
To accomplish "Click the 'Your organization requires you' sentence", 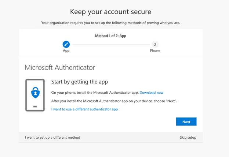I will click(110, 23).
